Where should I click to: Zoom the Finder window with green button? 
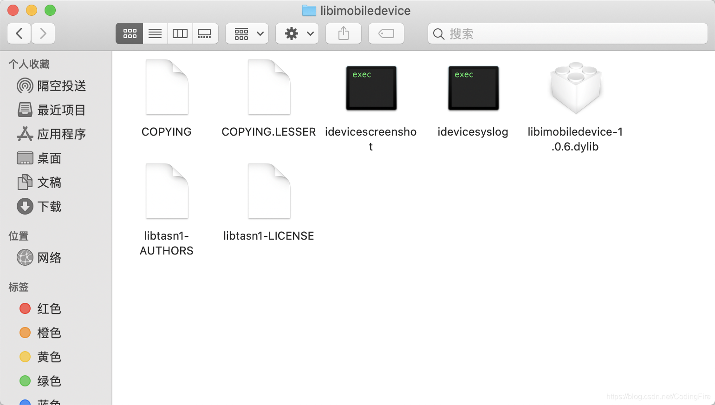(x=50, y=10)
